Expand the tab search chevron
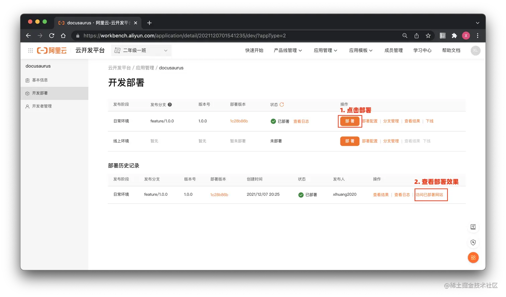The width and height of the screenshot is (506, 297). click(478, 23)
